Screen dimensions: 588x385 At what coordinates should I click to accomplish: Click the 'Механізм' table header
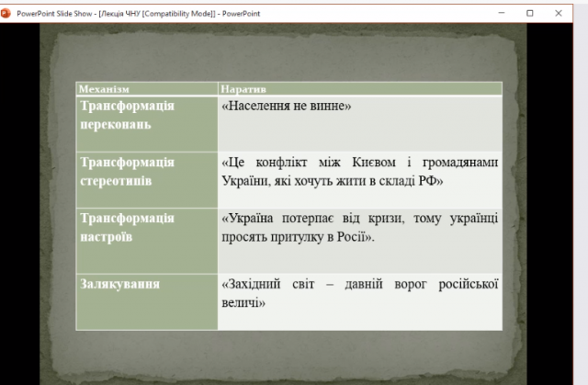[x=147, y=89]
